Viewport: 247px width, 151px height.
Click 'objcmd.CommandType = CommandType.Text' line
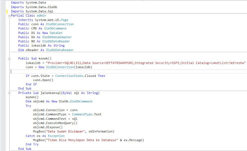pos(67,114)
